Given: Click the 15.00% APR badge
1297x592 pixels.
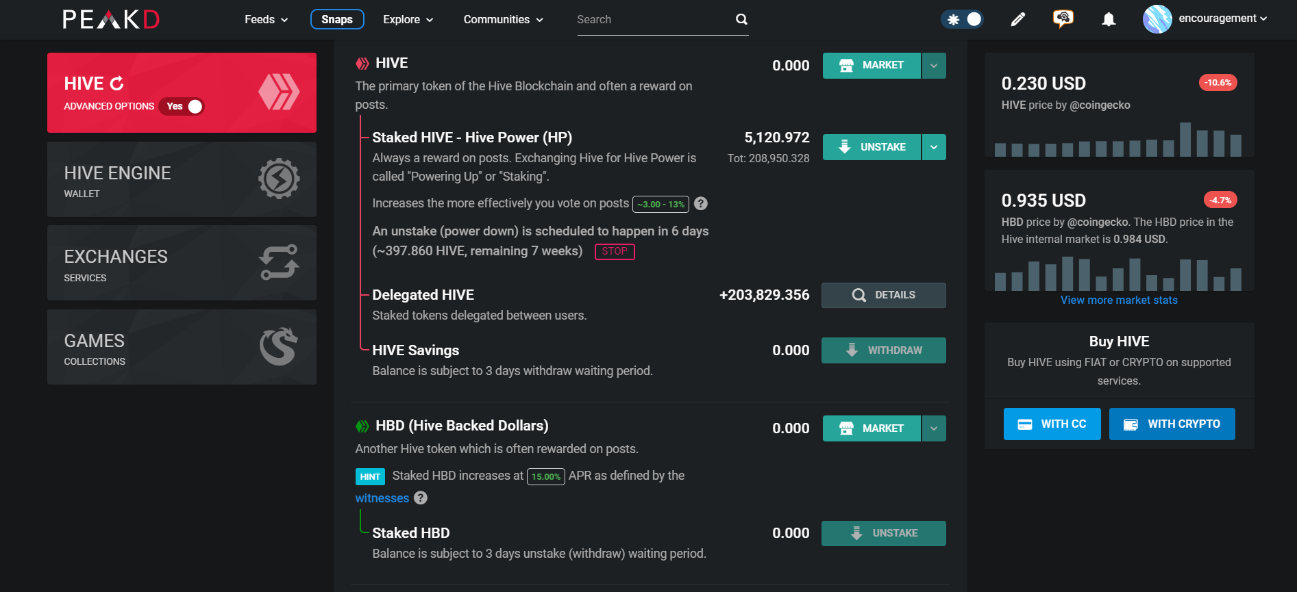Looking at the screenshot, I should (x=546, y=476).
